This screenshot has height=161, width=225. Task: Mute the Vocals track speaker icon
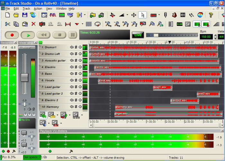(72, 80)
